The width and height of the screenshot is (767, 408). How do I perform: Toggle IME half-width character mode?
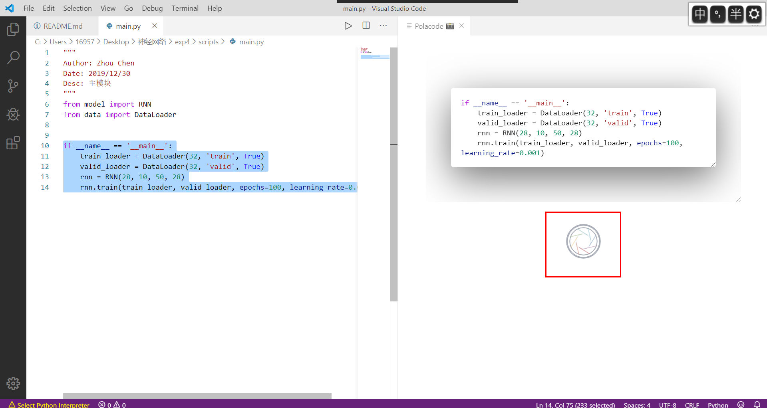pos(736,14)
